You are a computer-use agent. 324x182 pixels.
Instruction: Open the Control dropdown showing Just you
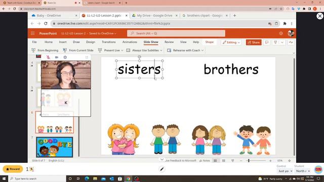(285, 171)
